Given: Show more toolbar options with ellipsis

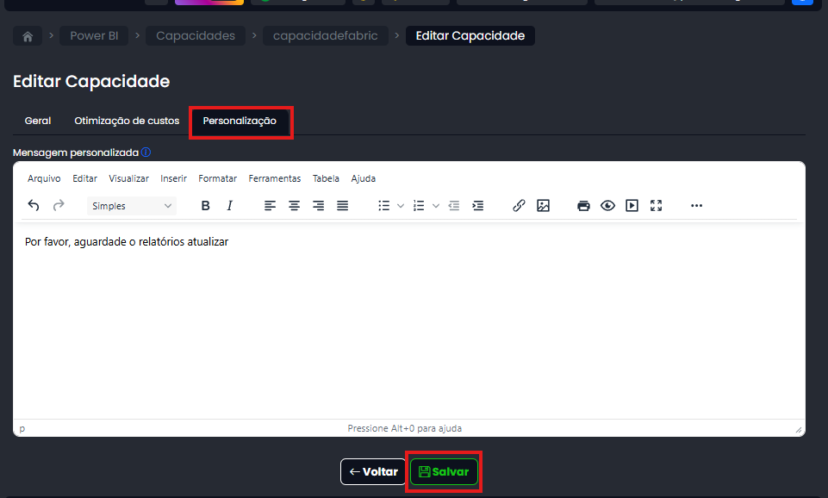Looking at the screenshot, I should pyautogui.click(x=696, y=206).
